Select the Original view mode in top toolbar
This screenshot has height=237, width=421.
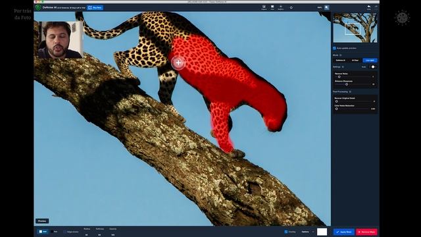pos(264,7)
